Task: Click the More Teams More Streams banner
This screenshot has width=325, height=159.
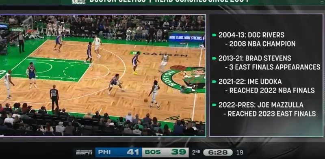Action: [x=186, y=38]
